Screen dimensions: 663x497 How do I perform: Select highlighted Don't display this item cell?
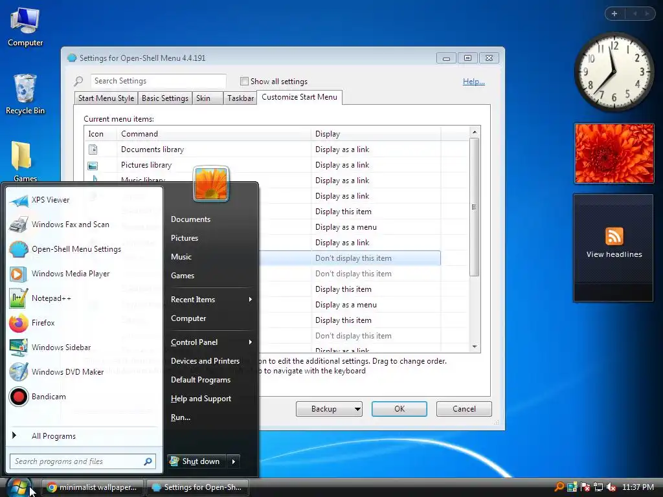(376, 258)
